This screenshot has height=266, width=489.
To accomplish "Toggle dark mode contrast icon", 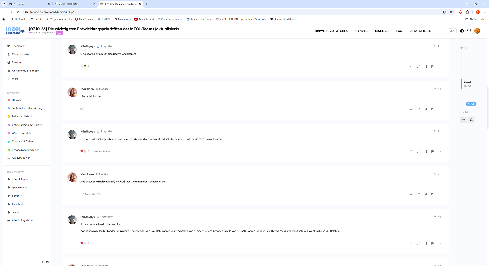I will [x=462, y=31].
